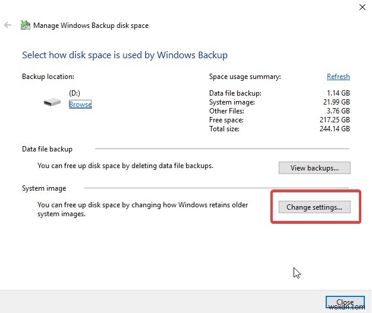Click the (D:) drive label
Image resolution: width=372 pixels, height=313 pixels.
point(74,93)
